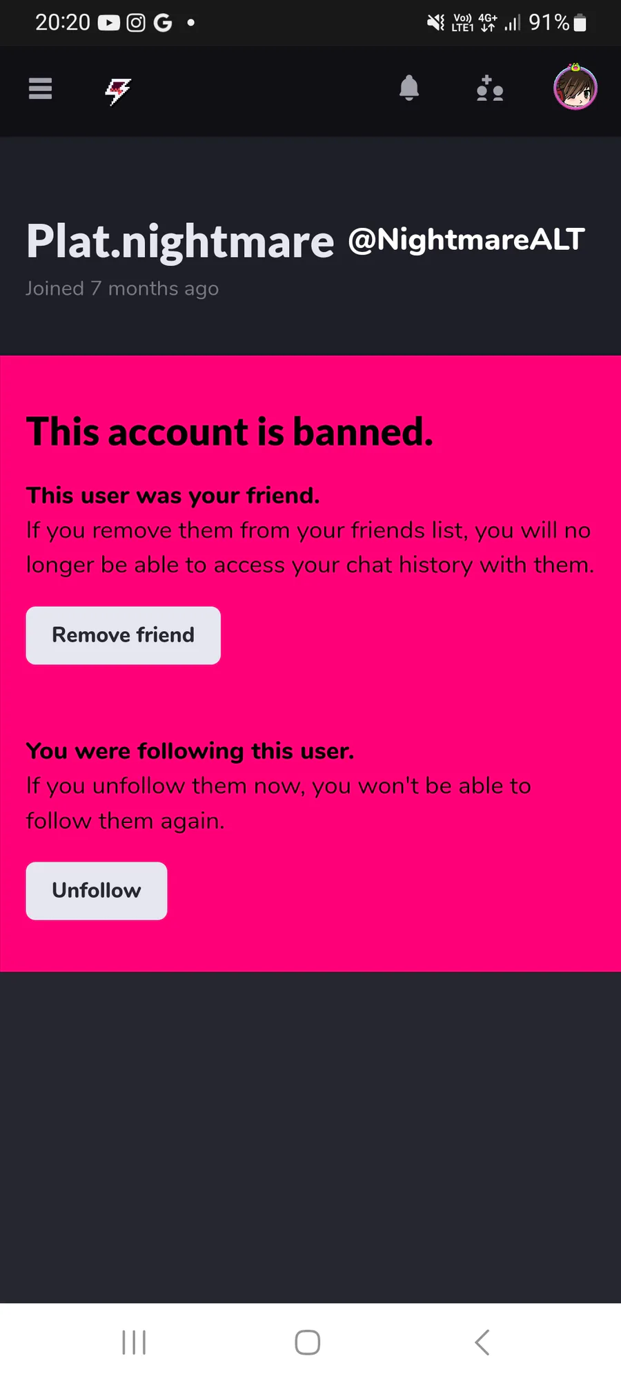Tap the Google G notification icon
Viewport: 621px width, 1381px height.
[163, 23]
